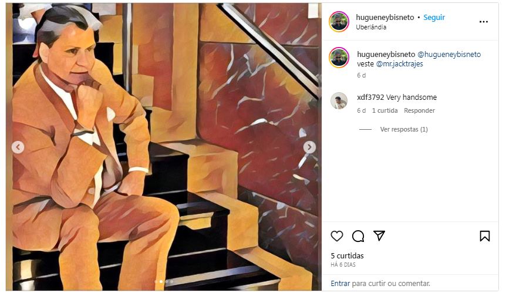The height and width of the screenshot is (296, 506).
Task: Open hugueneybisneto profile picture in header
Action: 339,22
